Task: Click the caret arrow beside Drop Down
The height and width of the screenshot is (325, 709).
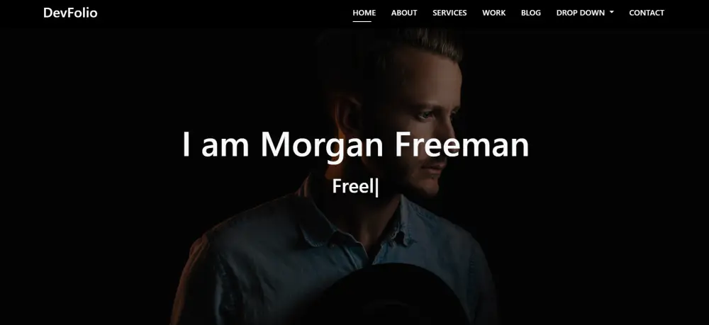Action: coord(612,12)
